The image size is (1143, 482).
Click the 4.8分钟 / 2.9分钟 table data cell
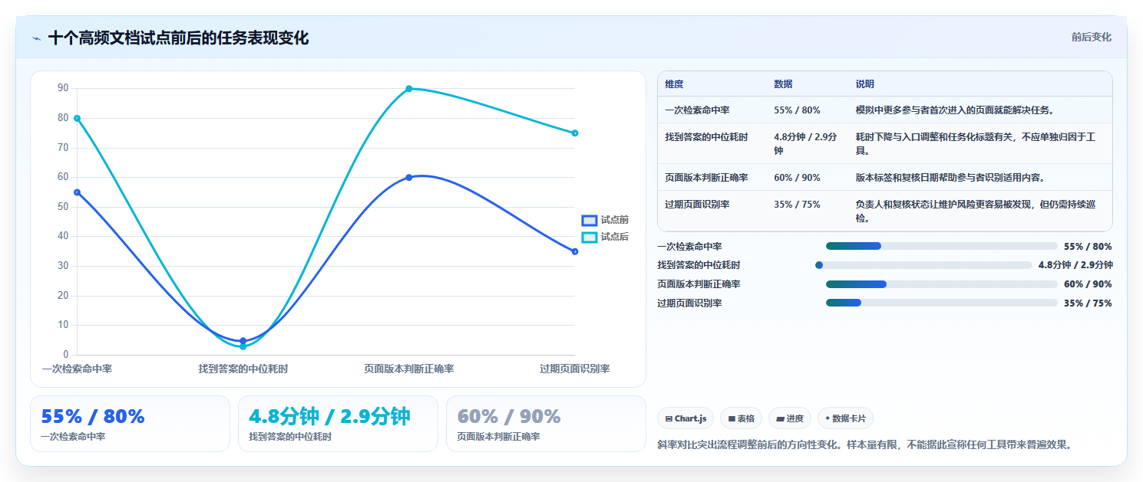809,144
